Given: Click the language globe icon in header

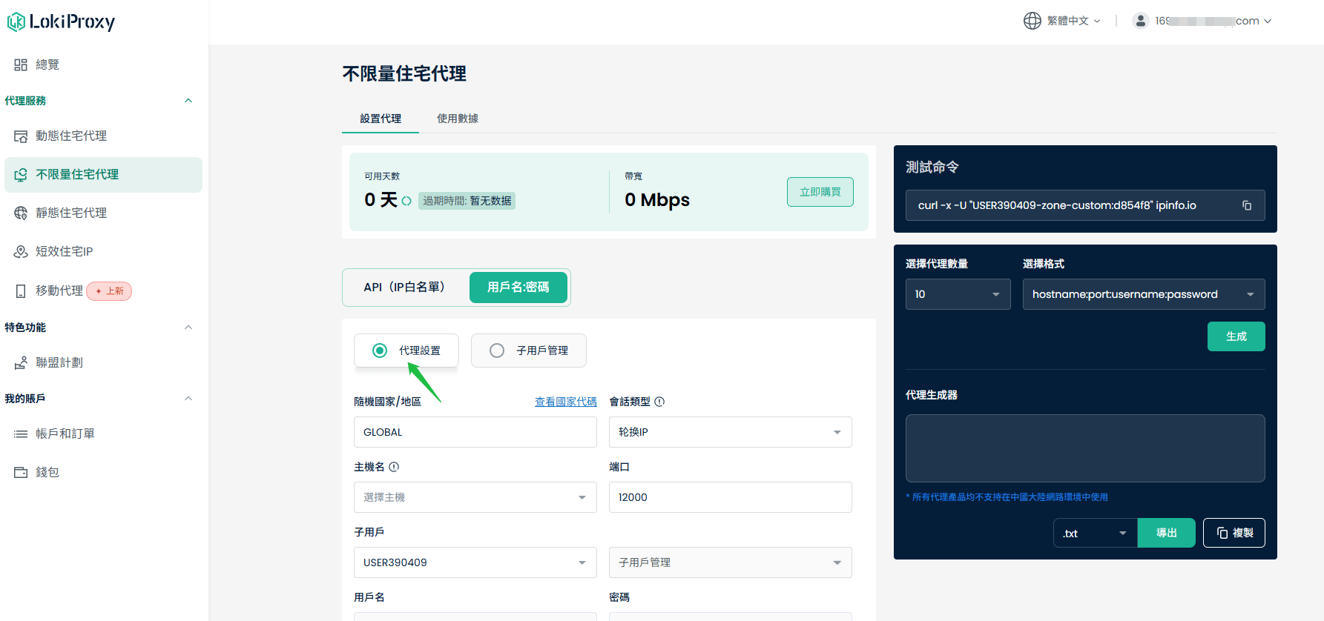Looking at the screenshot, I should [1032, 21].
